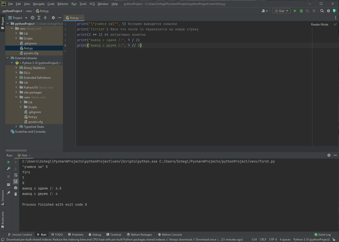The image size is (339, 242).
Task: Rerun 'first' using Run panel play icon
Action: tap(9, 162)
